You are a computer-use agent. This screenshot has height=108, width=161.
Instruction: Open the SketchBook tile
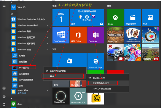point(78,84)
